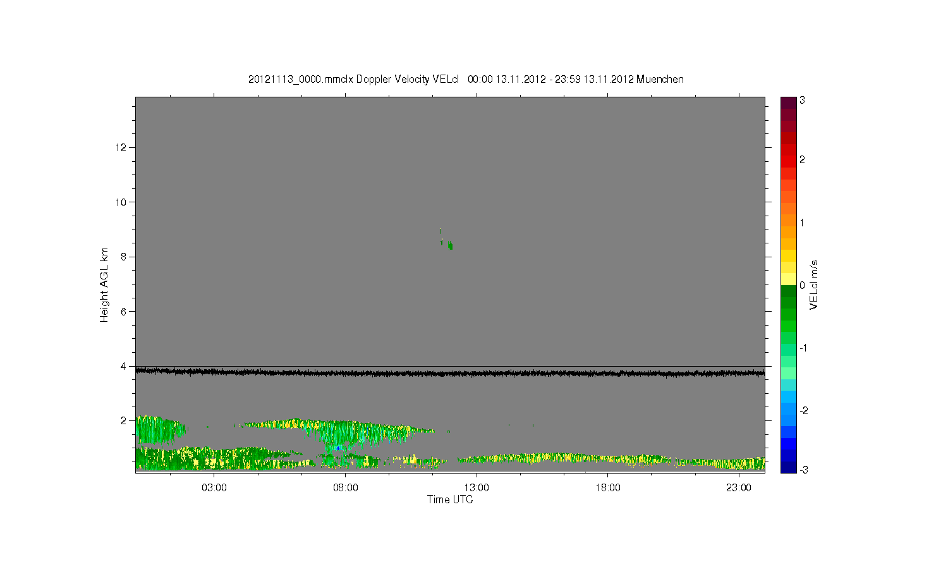Click the height tick label 10

pyautogui.click(x=122, y=202)
